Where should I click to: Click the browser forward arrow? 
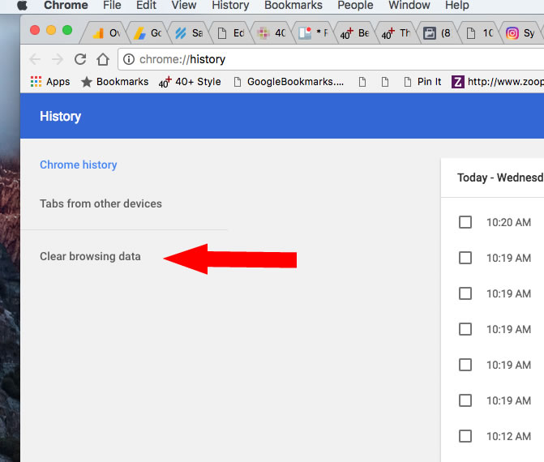[x=58, y=59]
